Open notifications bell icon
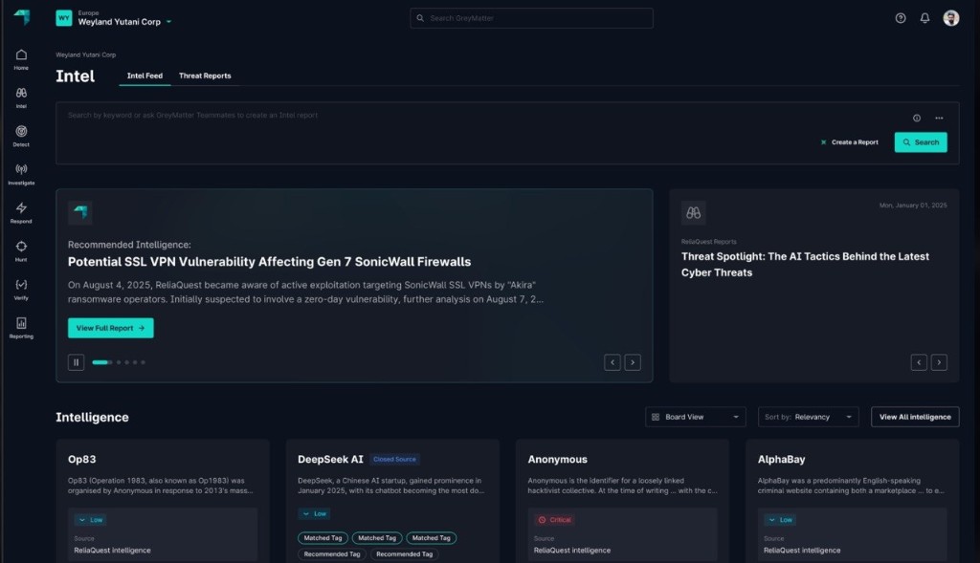Image resolution: width=980 pixels, height=563 pixels. 924,18
